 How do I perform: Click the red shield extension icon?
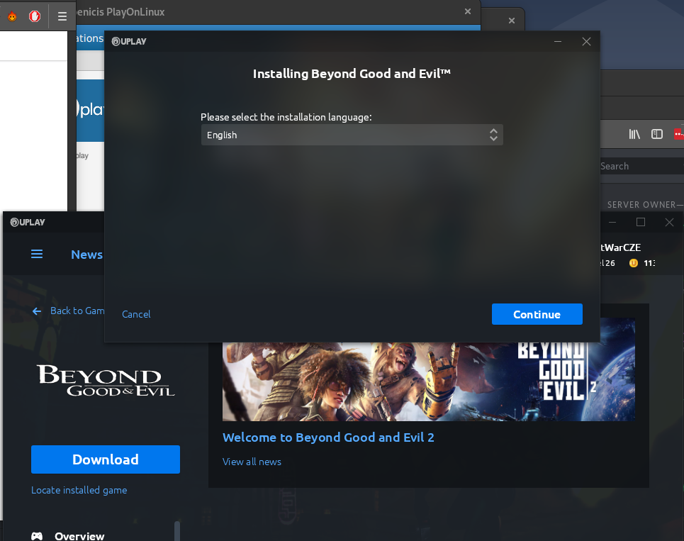tap(35, 16)
